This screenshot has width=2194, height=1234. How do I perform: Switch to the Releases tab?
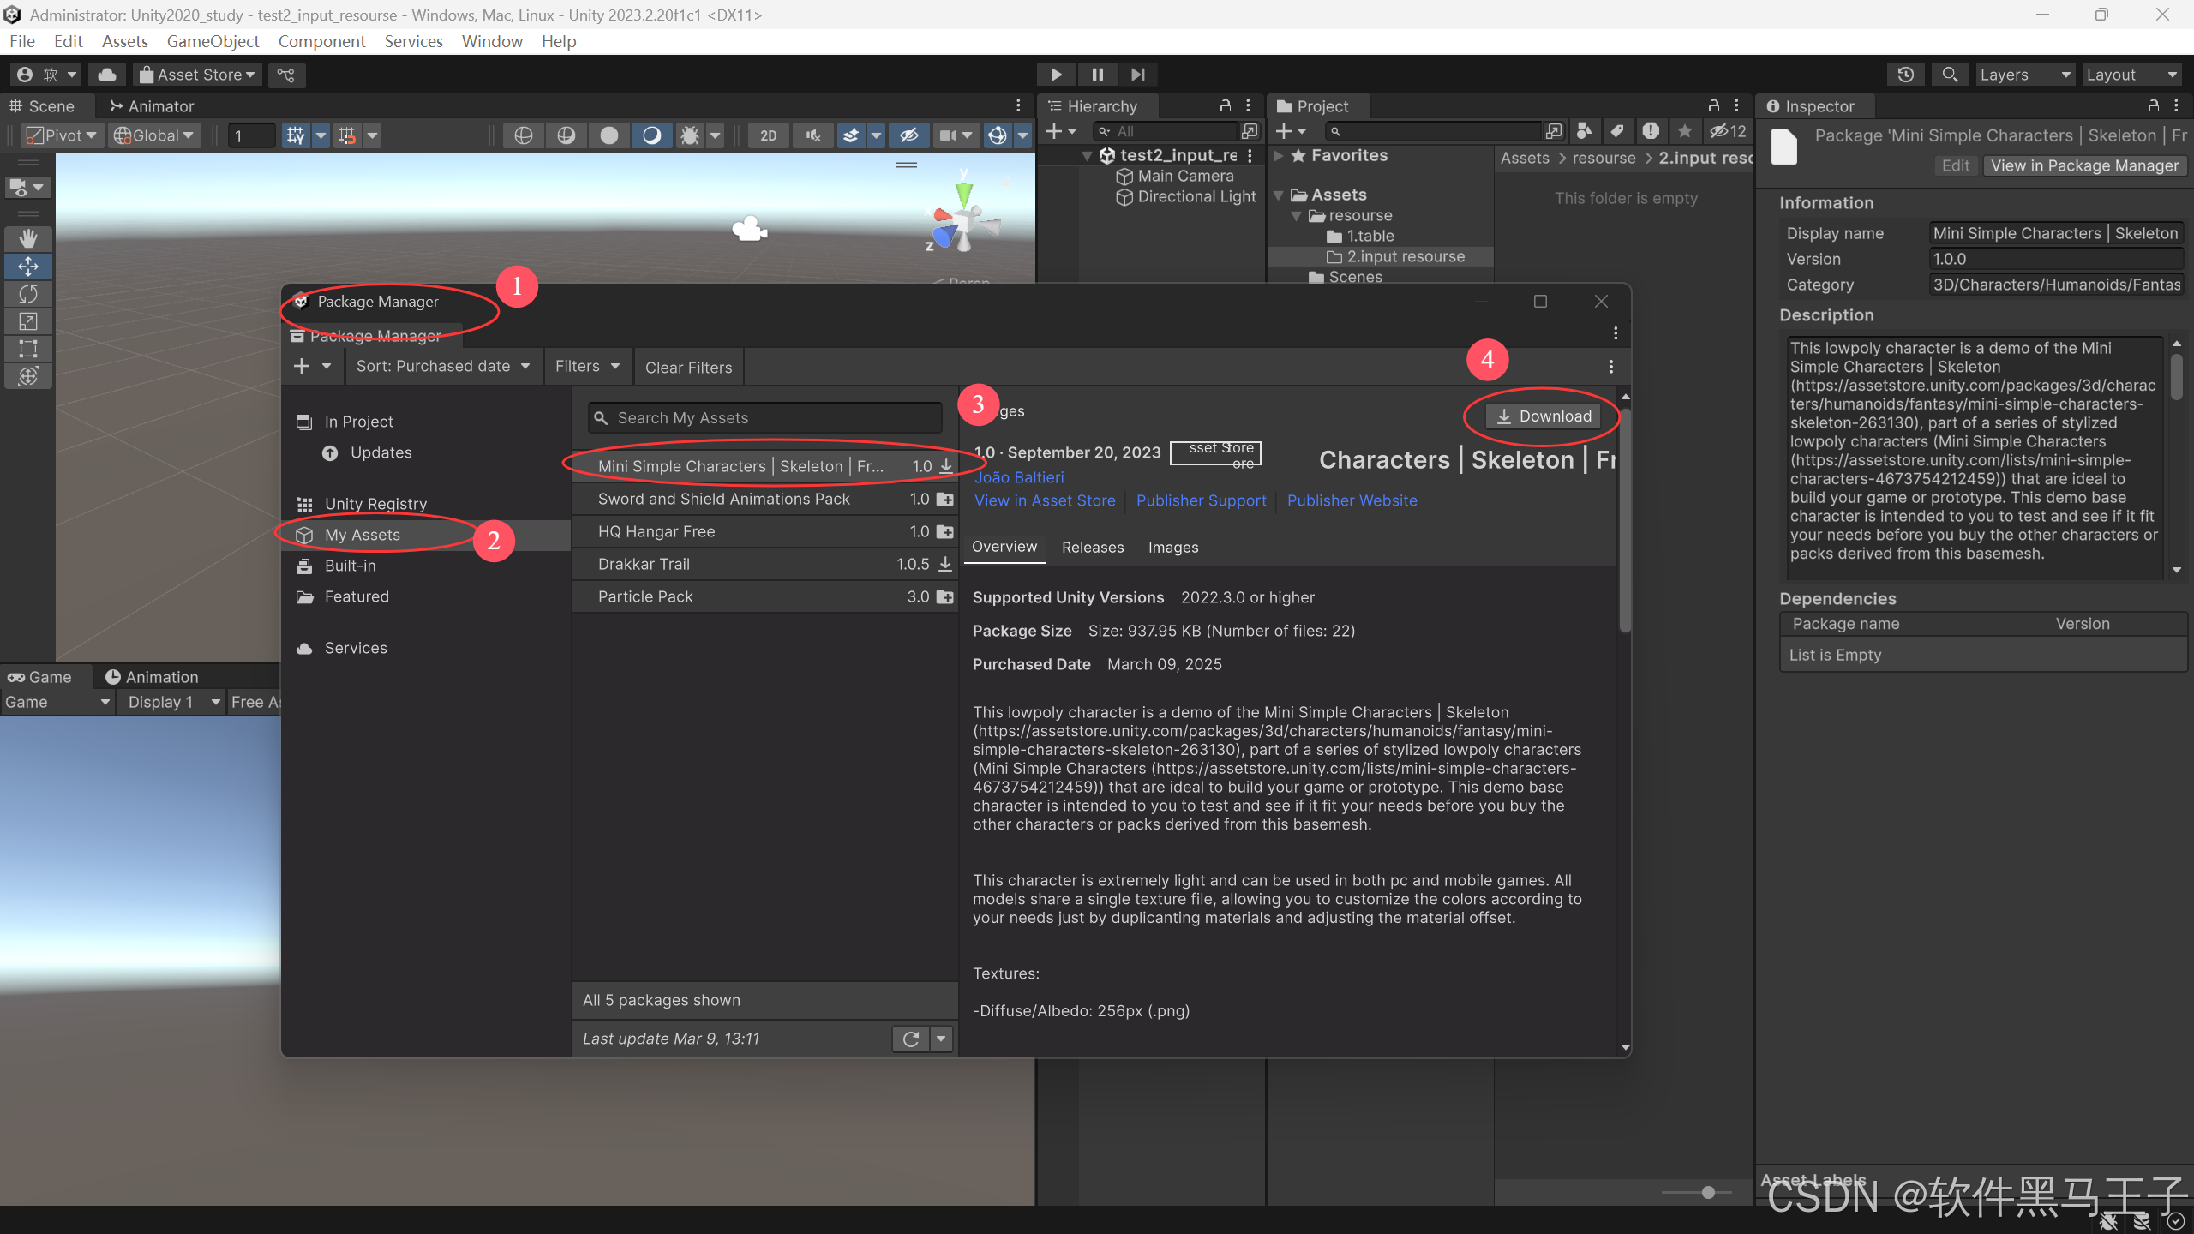click(x=1092, y=547)
